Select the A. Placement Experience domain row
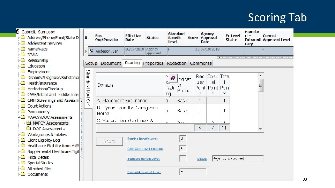 (163, 101)
